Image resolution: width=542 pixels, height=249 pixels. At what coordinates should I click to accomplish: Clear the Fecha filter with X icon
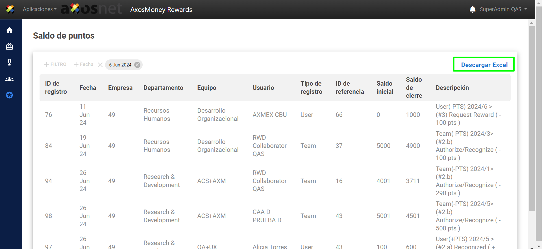click(x=100, y=65)
